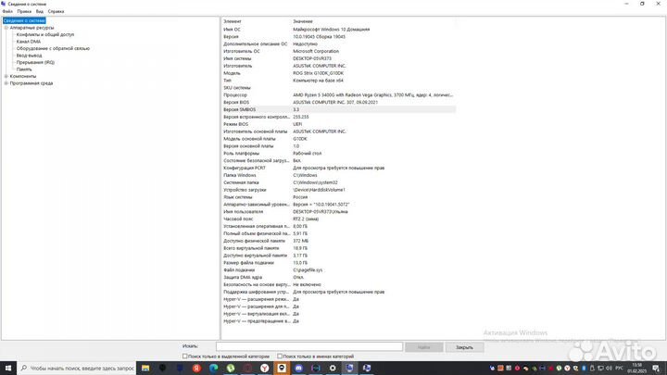Select the Канал DMA tree item
This screenshot has height=375, width=667.
29,42
